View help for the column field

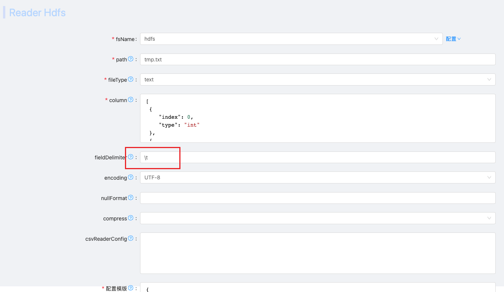(131, 99)
